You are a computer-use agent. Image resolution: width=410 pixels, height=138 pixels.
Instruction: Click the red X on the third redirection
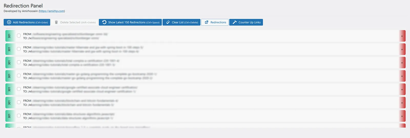click(x=402, y=63)
